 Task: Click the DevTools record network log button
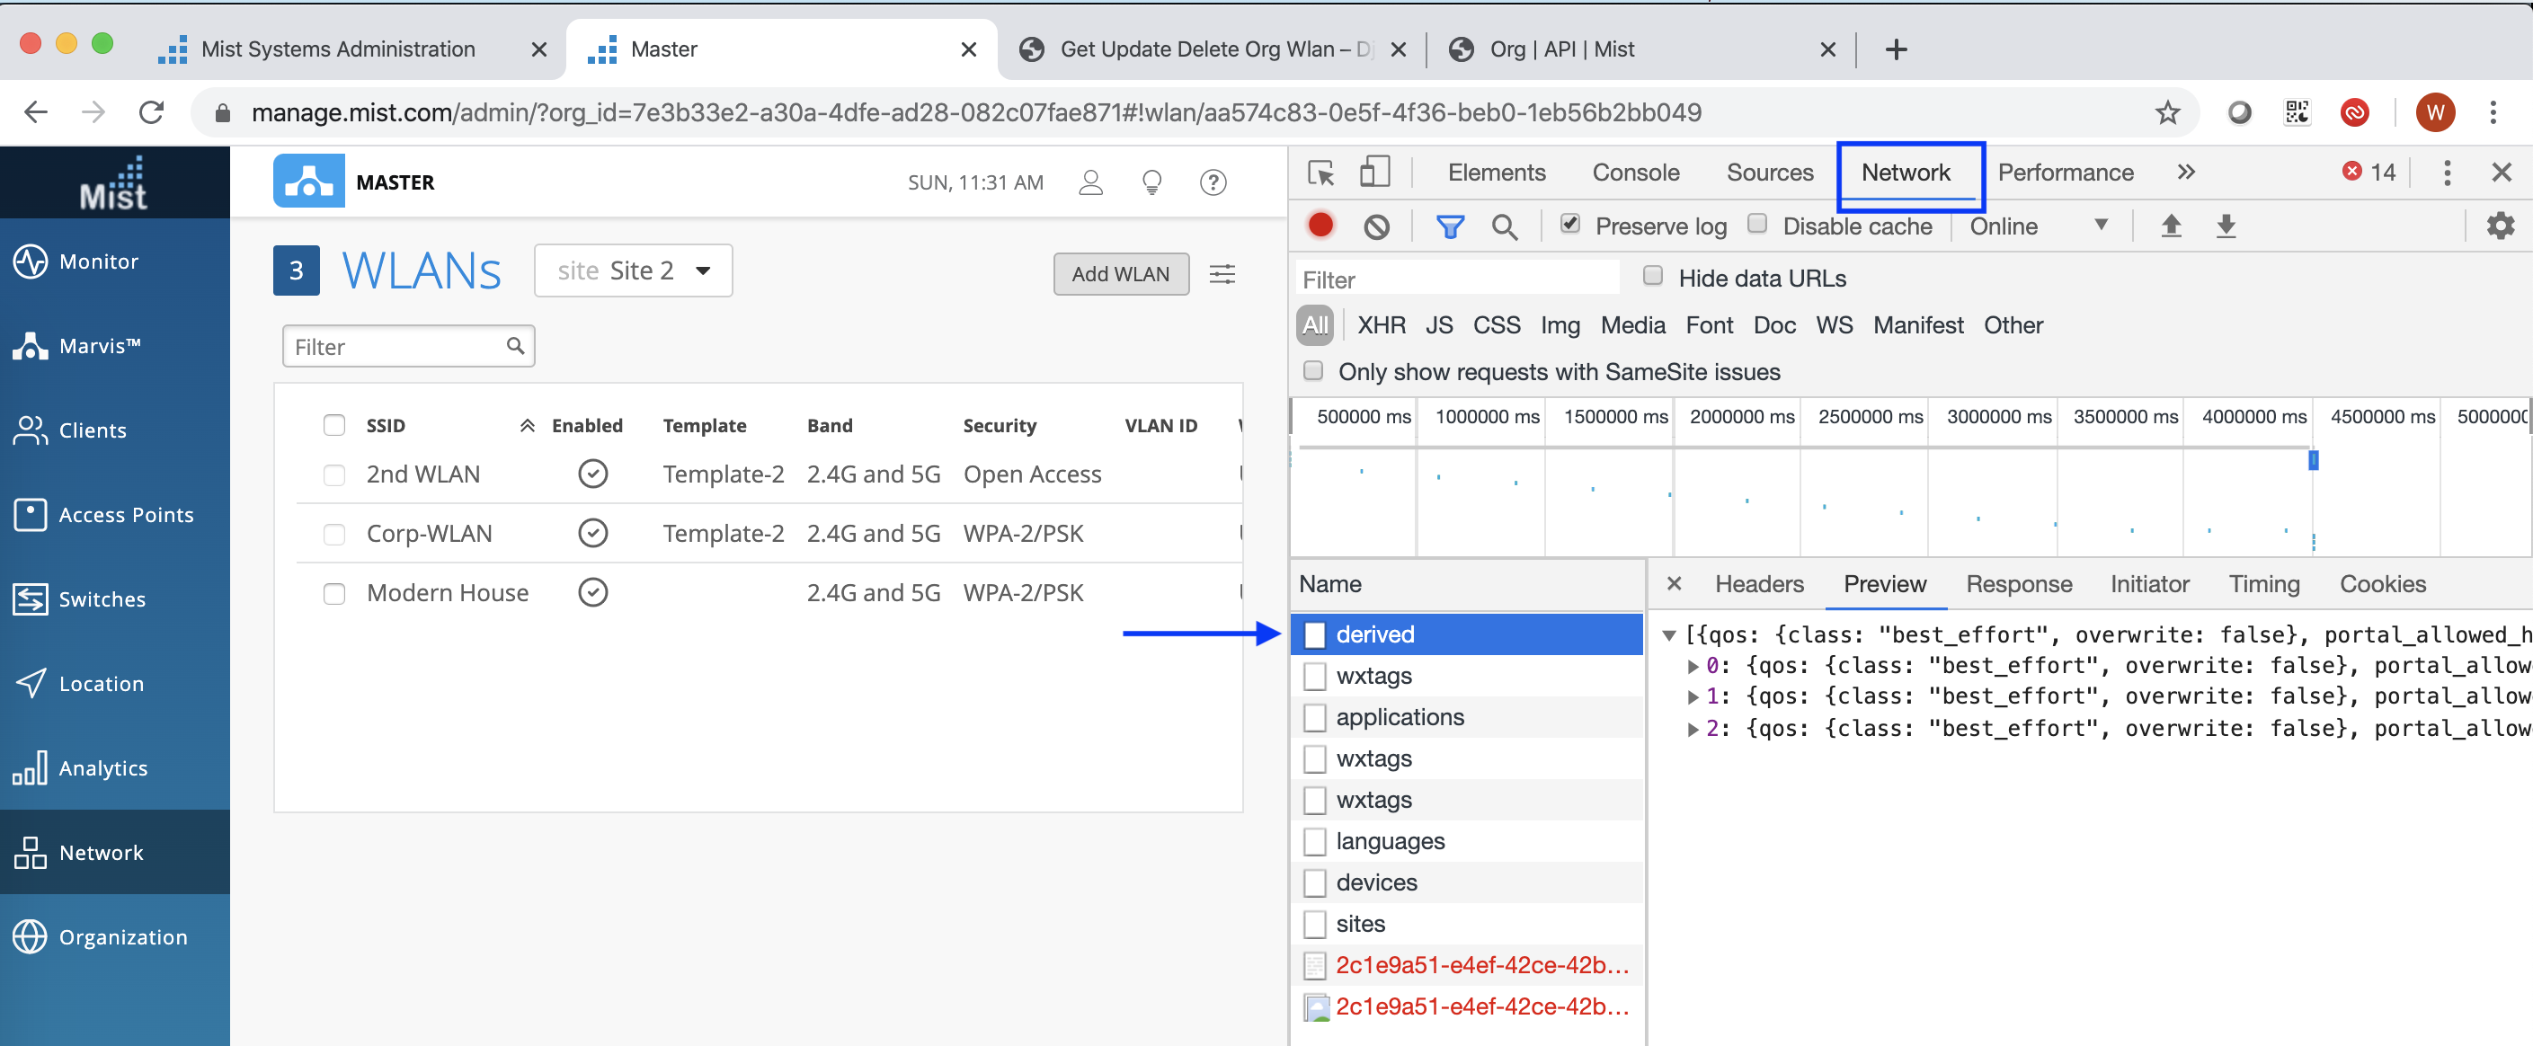click(x=1320, y=226)
